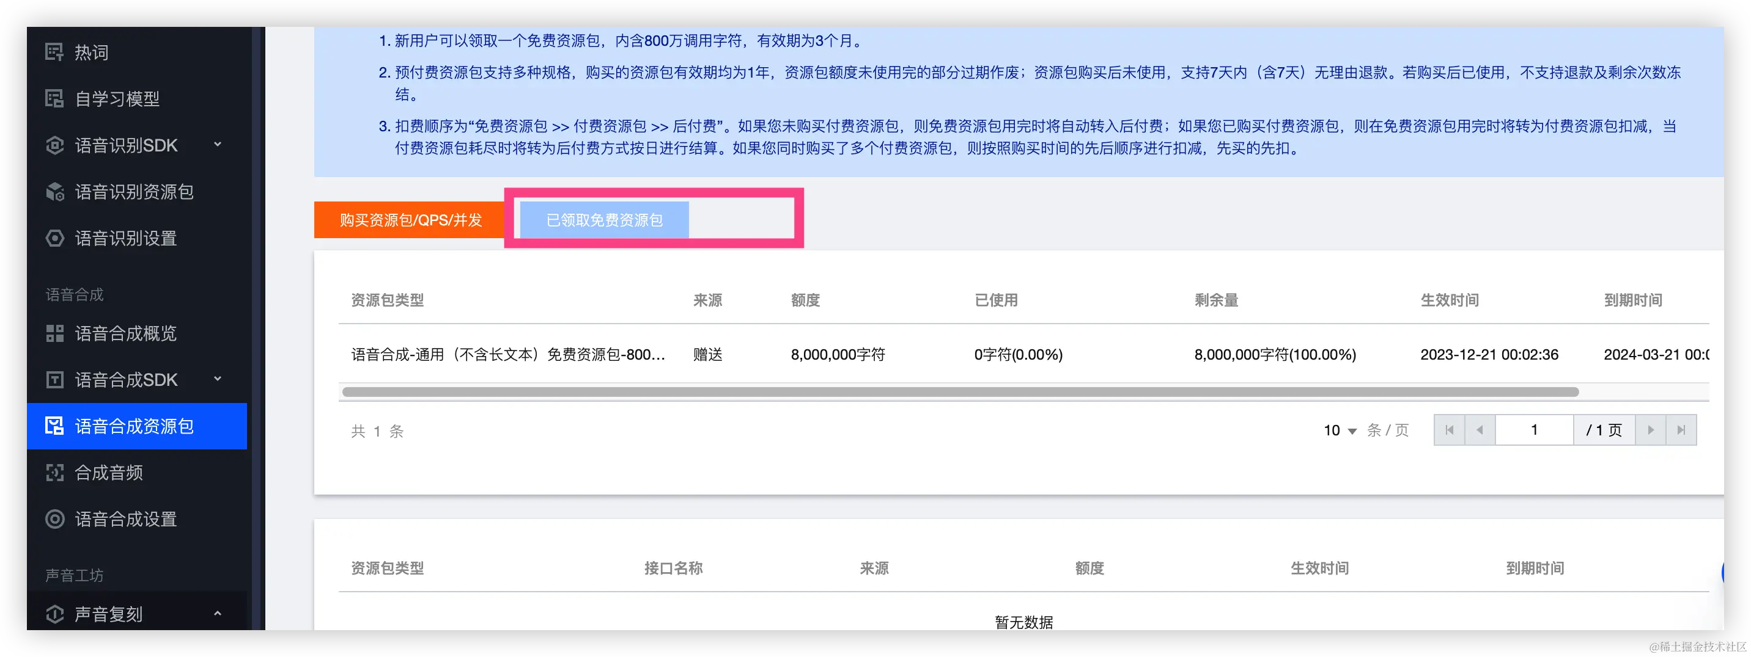The image size is (1751, 657).
Task: Click the 语音识别SDK icon
Action: tap(54, 145)
